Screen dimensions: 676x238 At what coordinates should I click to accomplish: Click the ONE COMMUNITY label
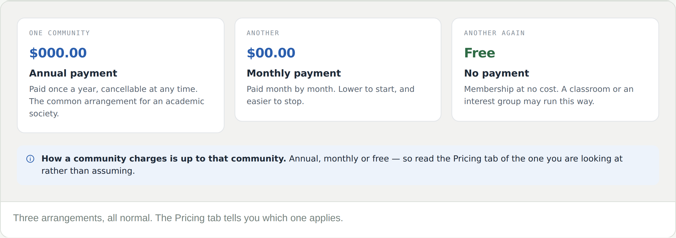tap(59, 33)
